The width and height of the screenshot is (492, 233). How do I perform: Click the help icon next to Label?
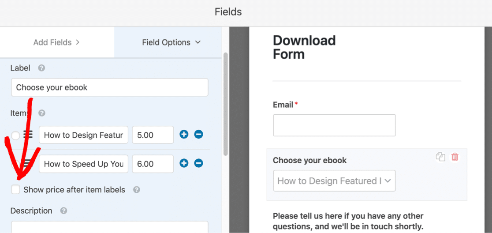42,68
